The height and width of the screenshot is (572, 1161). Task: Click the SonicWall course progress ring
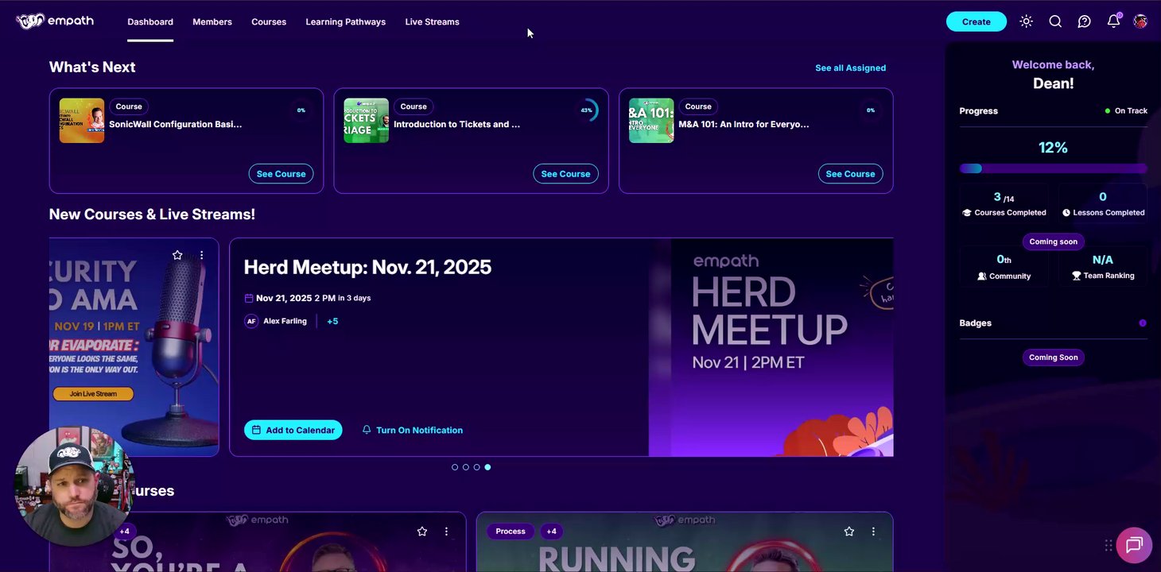coord(301,110)
